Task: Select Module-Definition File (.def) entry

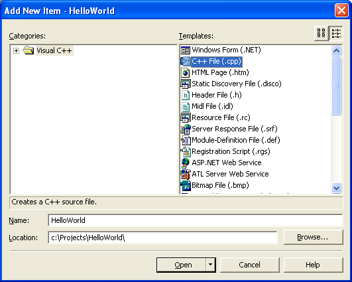Action: coord(236,140)
